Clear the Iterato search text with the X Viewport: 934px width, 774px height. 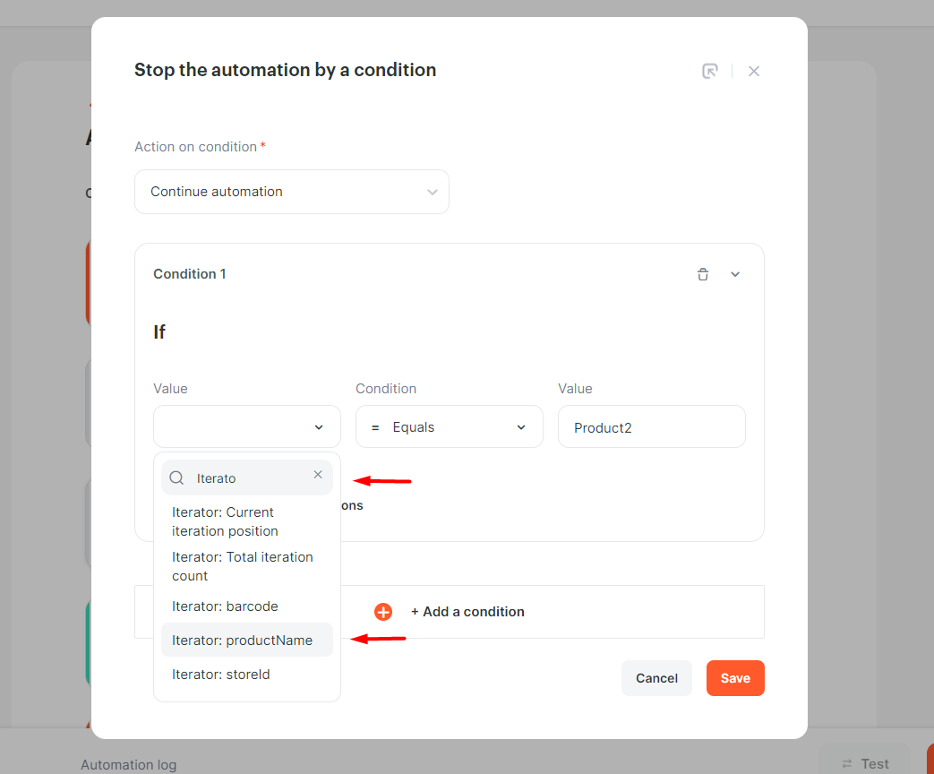318,474
